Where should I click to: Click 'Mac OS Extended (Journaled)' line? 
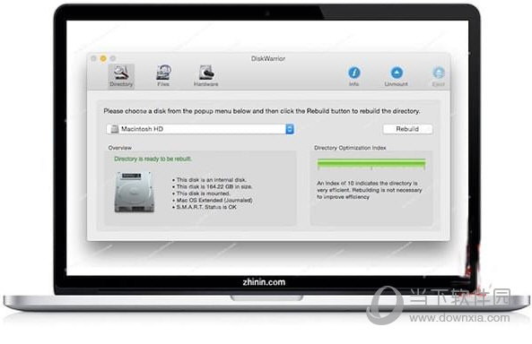(213, 200)
